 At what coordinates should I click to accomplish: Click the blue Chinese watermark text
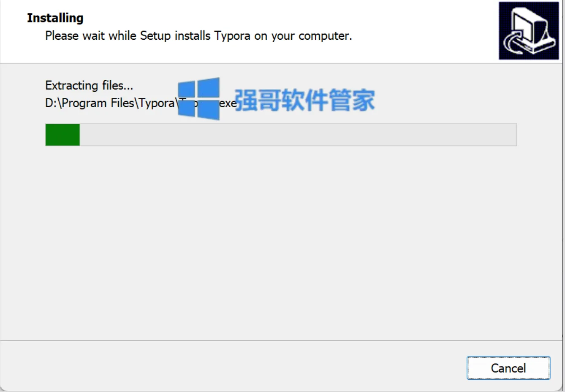304,100
